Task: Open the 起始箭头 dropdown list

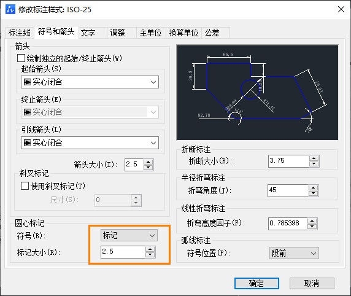Action: (x=90, y=82)
